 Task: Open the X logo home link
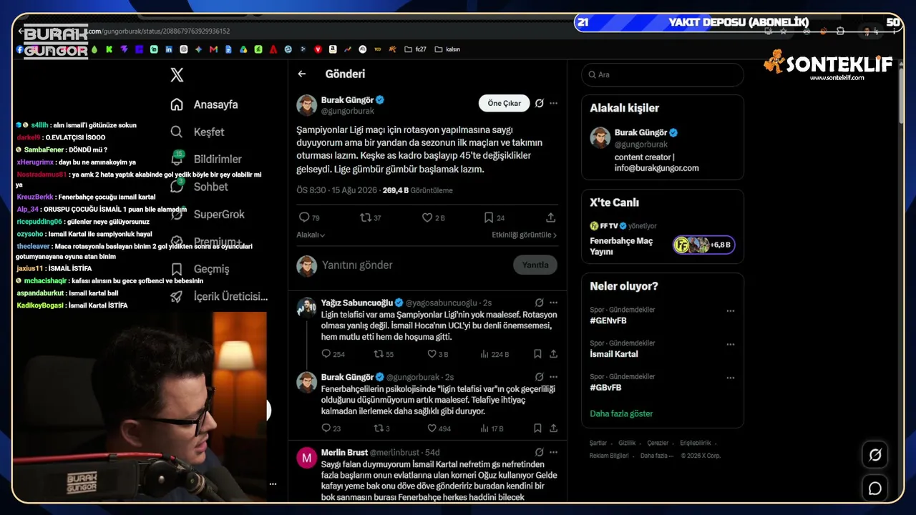tap(177, 74)
